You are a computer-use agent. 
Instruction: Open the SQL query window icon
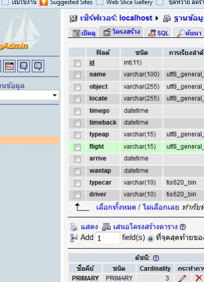tap(9, 66)
